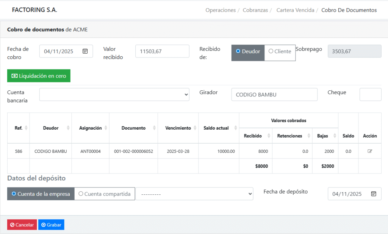Screen dimensions: 388x234
Task: Open calendar picker for Fecha de cobro
Action: point(85,51)
